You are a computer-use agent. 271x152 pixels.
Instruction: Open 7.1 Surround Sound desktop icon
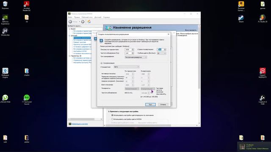point(27,100)
